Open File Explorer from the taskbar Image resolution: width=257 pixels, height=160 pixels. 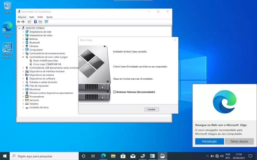[113, 156]
